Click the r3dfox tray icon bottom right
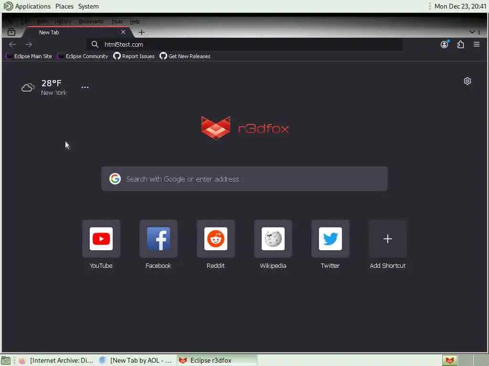The image size is (489, 366). (x=449, y=360)
